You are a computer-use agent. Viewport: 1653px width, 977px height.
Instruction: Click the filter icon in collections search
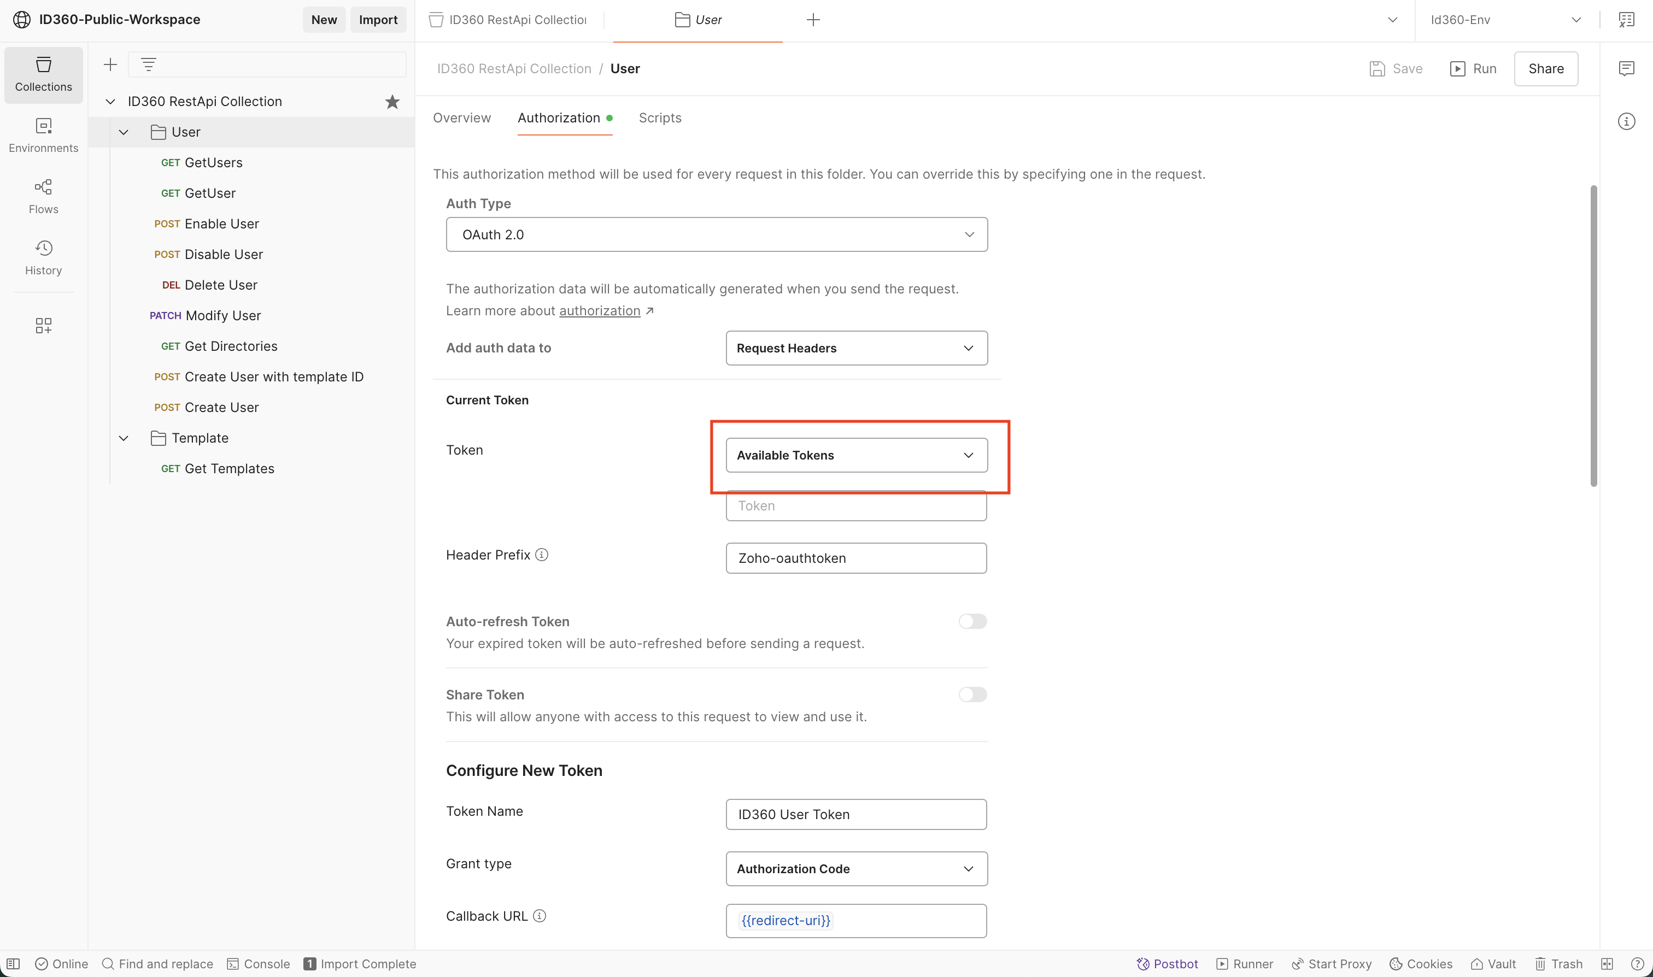(x=149, y=64)
